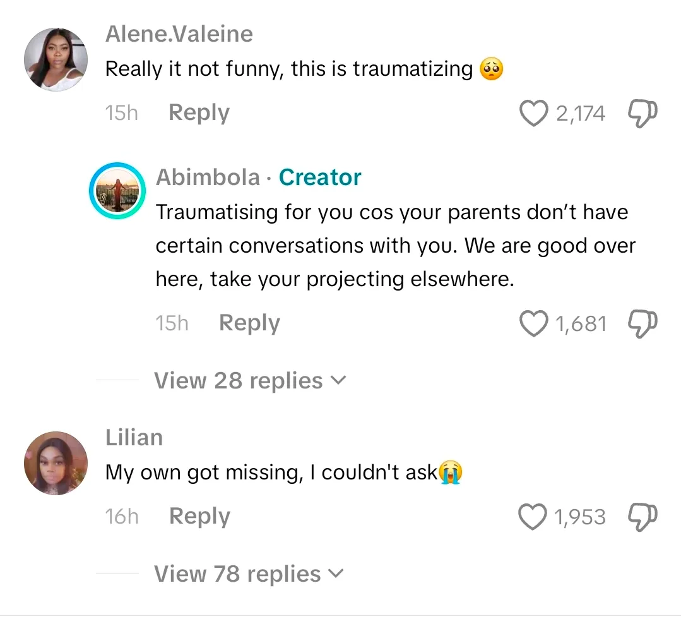Expand View 78 replies

[x=250, y=574]
